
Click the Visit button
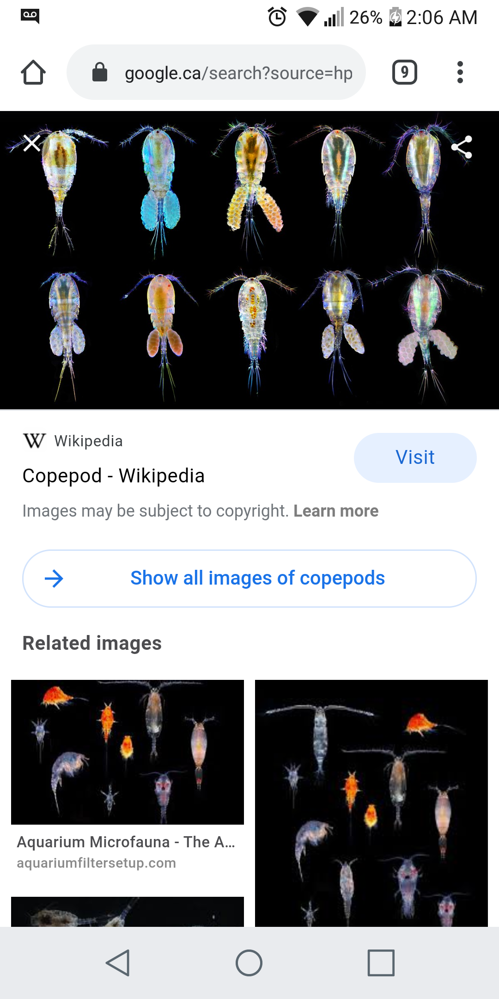[415, 457]
